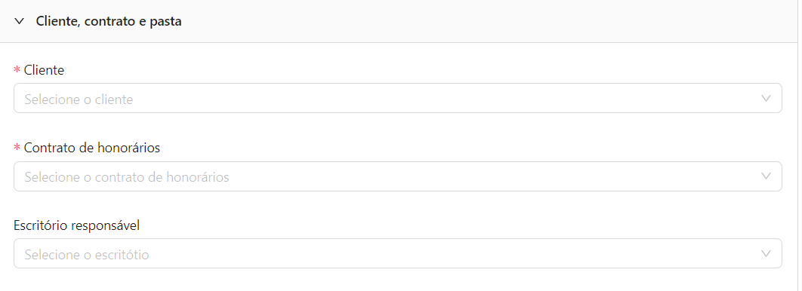Click the red asterisk beside the Cliente label

point(17,70)
